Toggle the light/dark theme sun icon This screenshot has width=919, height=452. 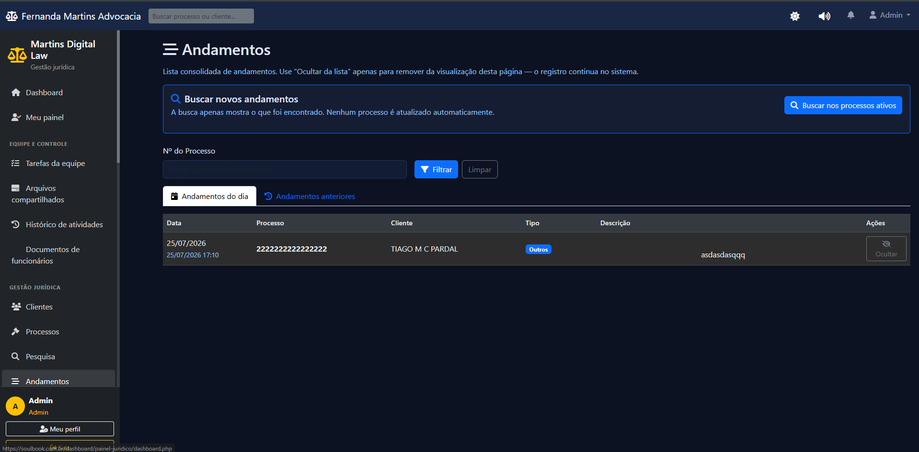(x=795, y=16)
